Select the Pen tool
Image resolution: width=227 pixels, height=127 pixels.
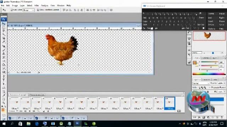click(x=4, y=76)
